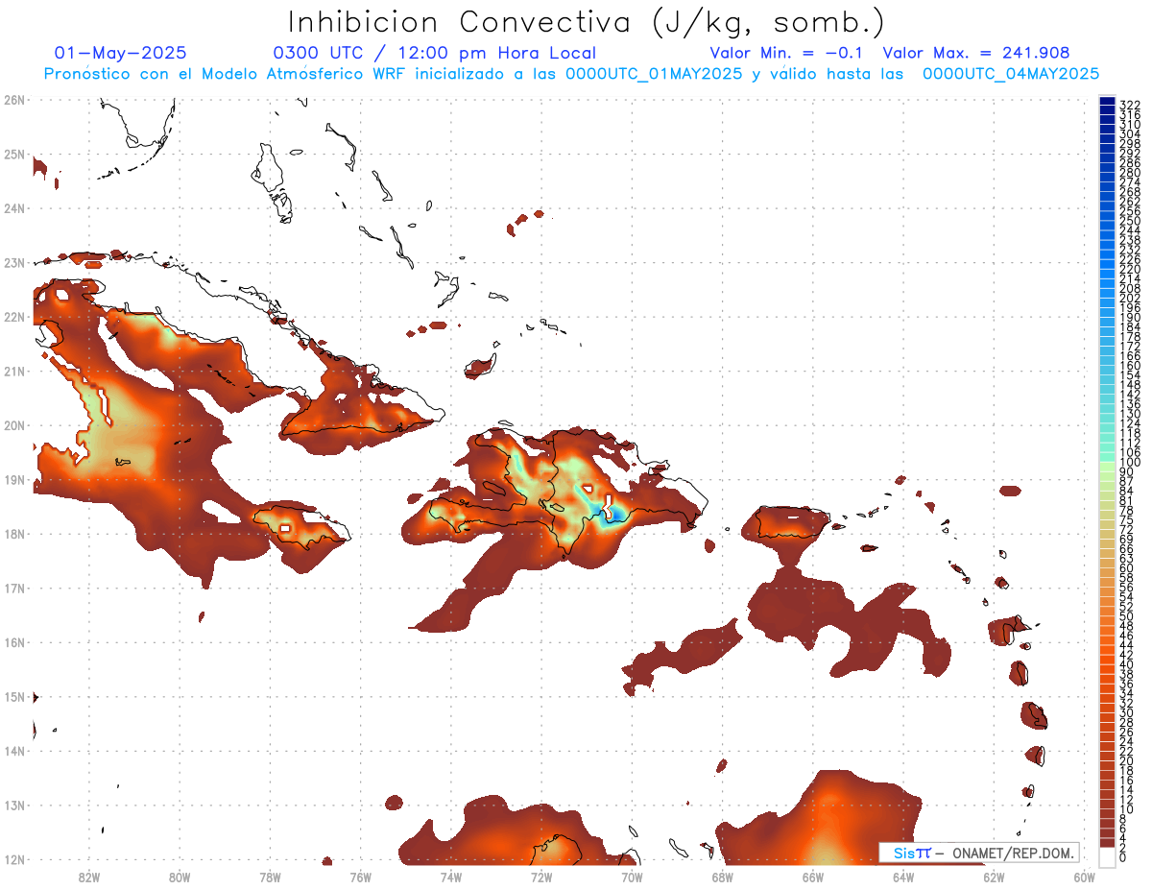Click the '62W' longitude label
Screen dimensions: 1152x890
995,876
